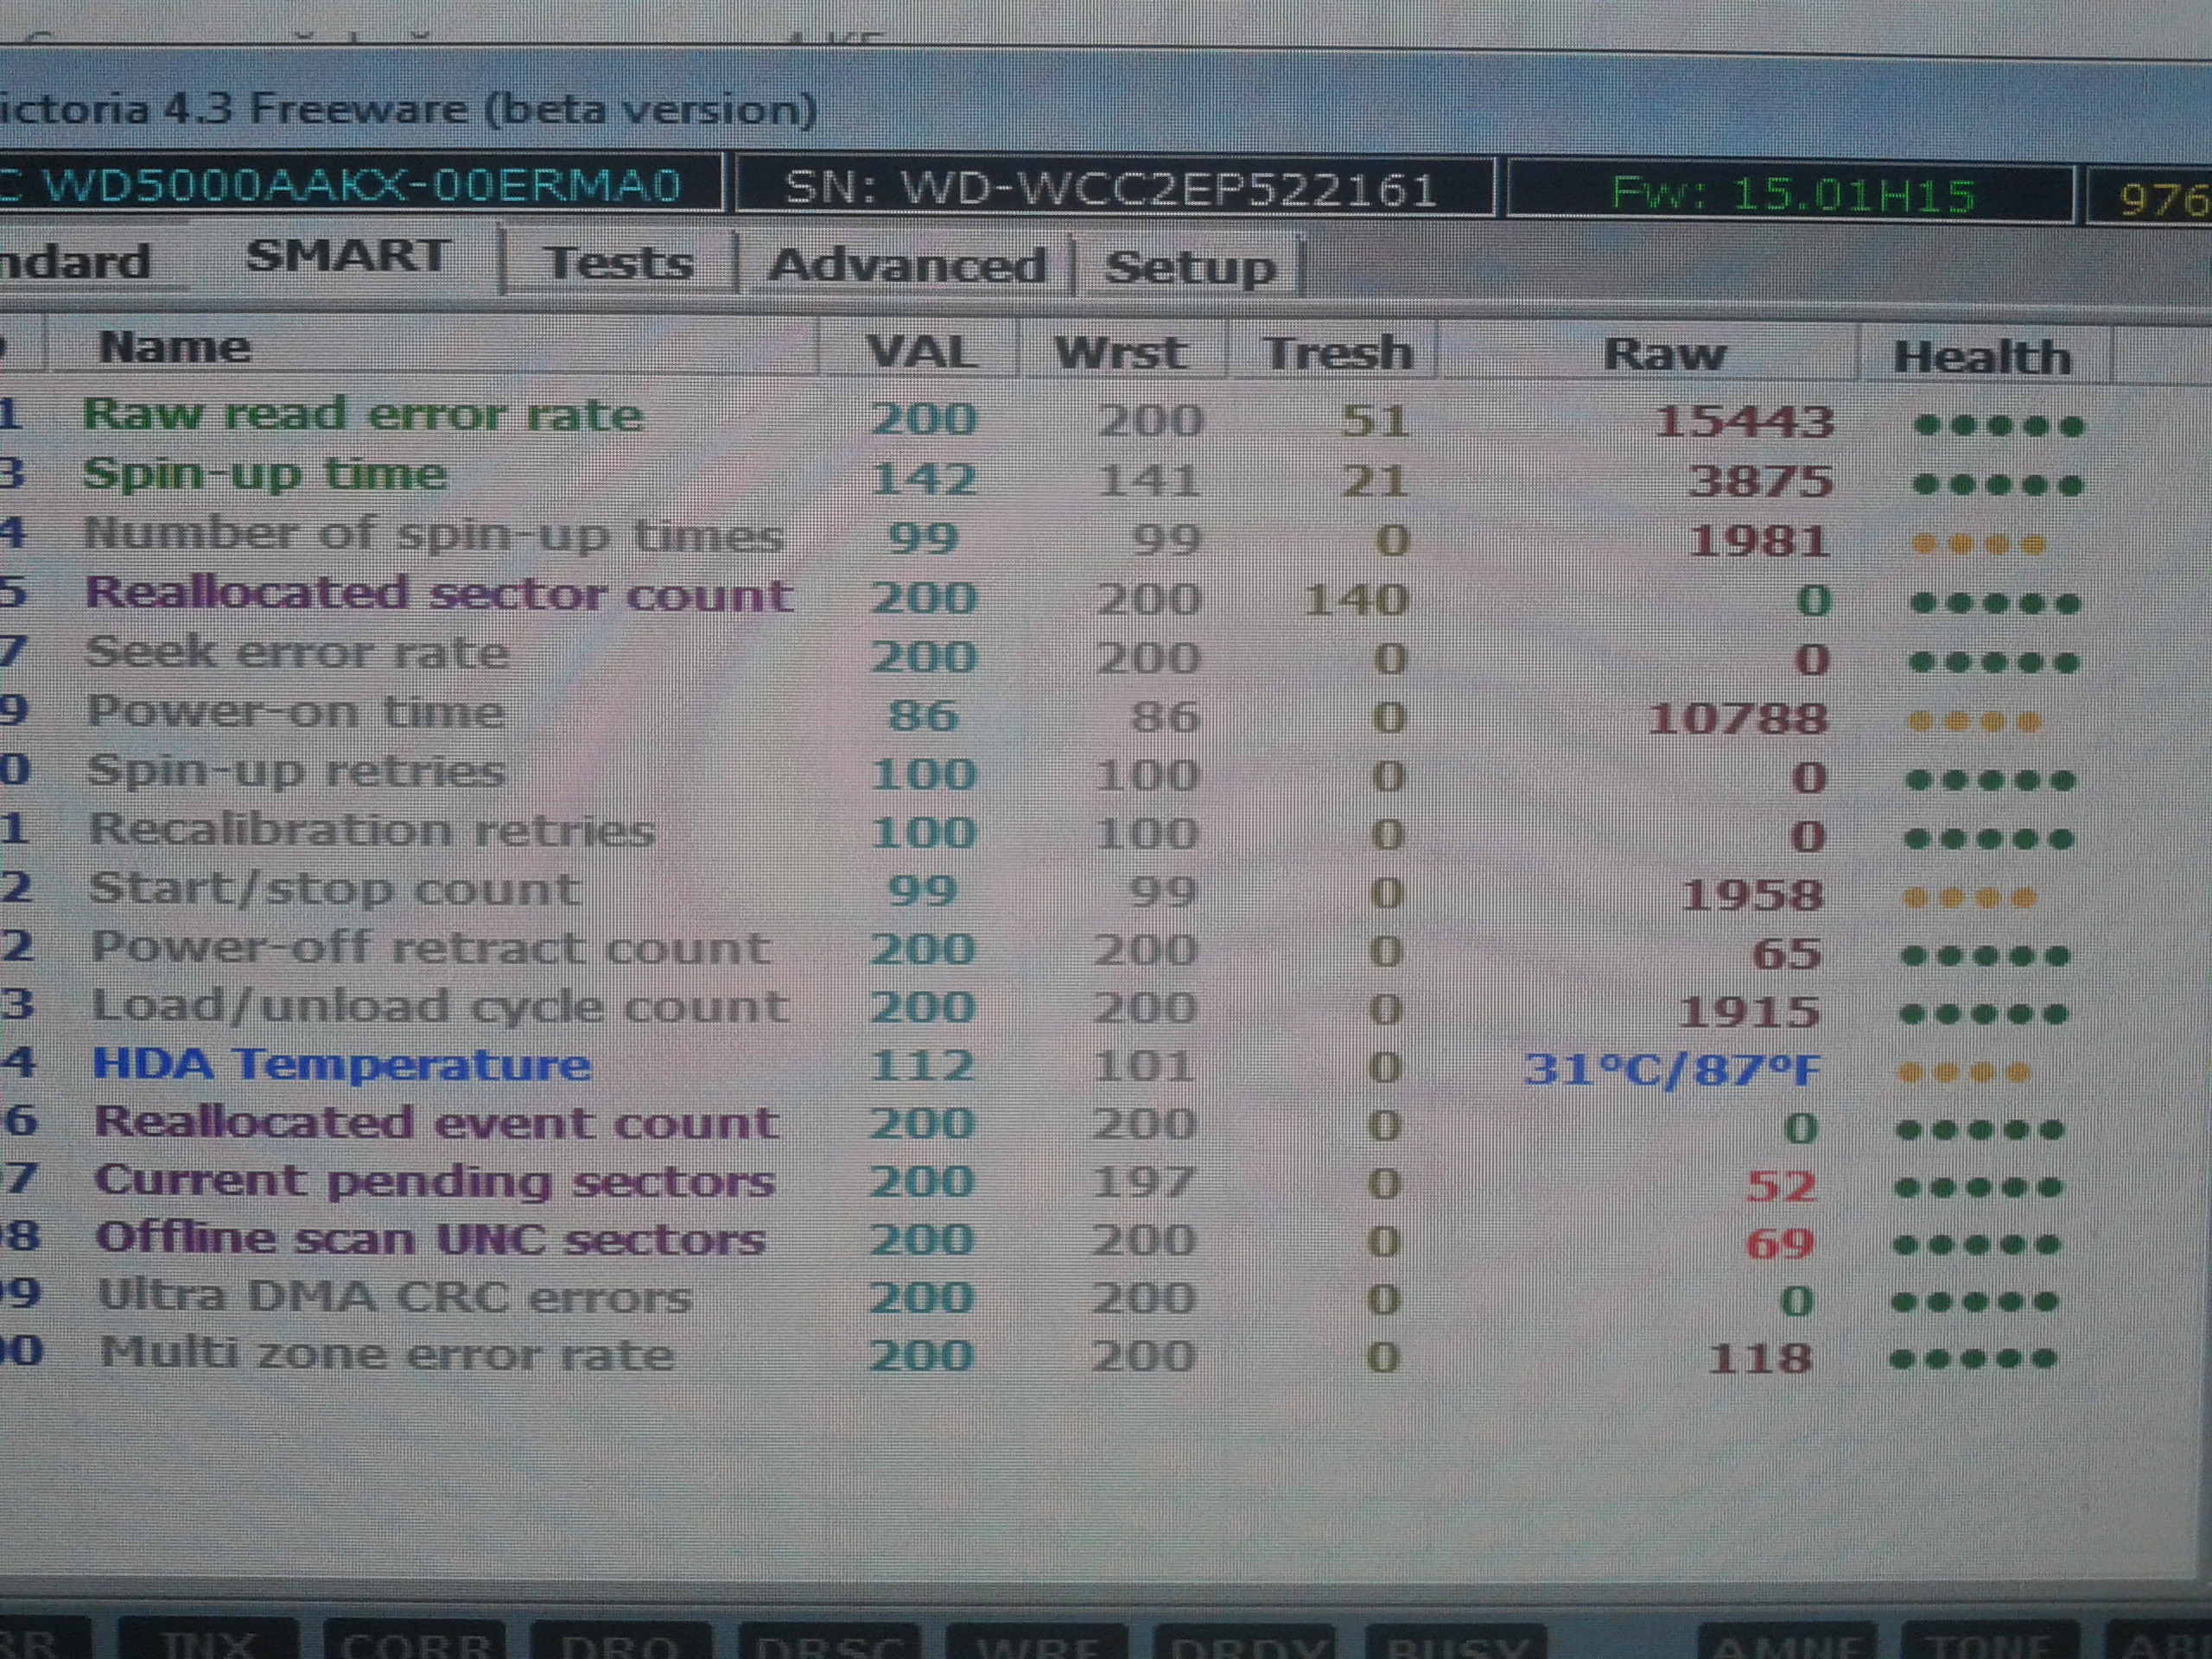Image resolution: width=2212 pixels, height=1659 pixels.
Task: Switch to the Tests tab
Action: click(619, 264)
